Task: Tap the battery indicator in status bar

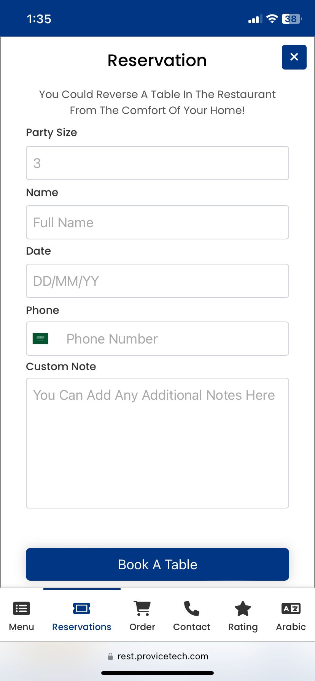Action: point(292,19)
